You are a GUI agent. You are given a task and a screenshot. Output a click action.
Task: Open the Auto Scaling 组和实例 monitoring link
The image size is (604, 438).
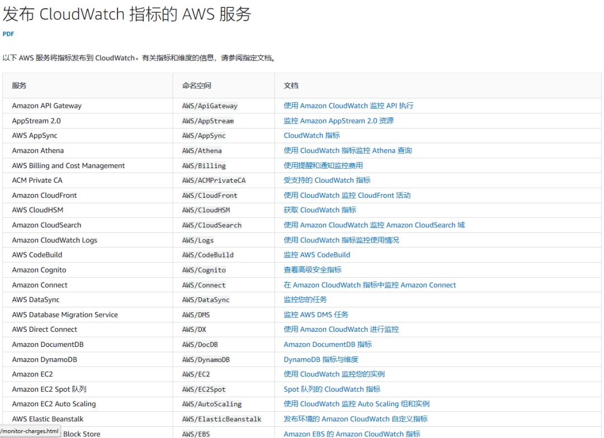pyautogui.click(x=356, y=404)
